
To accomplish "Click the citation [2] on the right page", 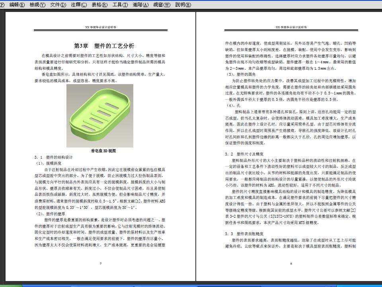I will coord(353,210).
